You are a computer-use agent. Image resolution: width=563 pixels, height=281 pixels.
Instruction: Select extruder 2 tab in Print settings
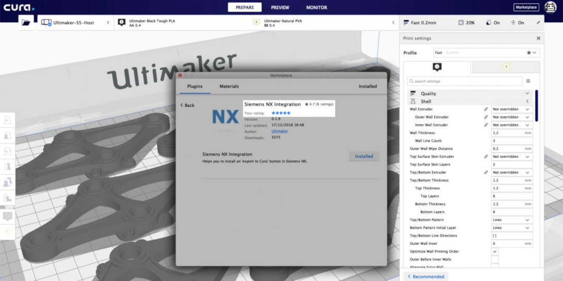tap(506, 67)
